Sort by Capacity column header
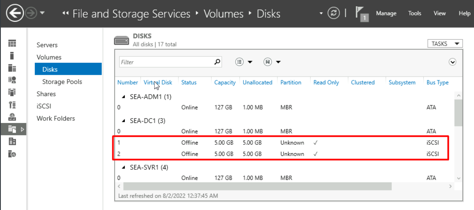 [x=225, y=82]
